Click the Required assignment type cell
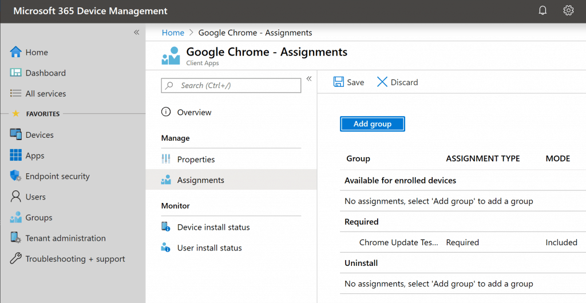Image resolution: width=586 pixels, height=303 pixels. pos(462,242)
